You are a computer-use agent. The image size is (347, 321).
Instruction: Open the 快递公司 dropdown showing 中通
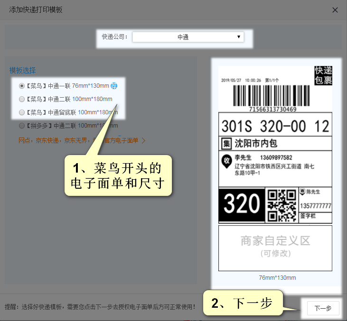pyautogui.click(x=188, y=37)
